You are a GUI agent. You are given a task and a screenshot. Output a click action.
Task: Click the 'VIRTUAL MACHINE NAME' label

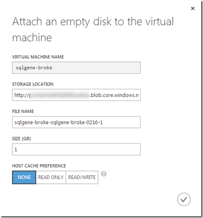click(38, 57)
